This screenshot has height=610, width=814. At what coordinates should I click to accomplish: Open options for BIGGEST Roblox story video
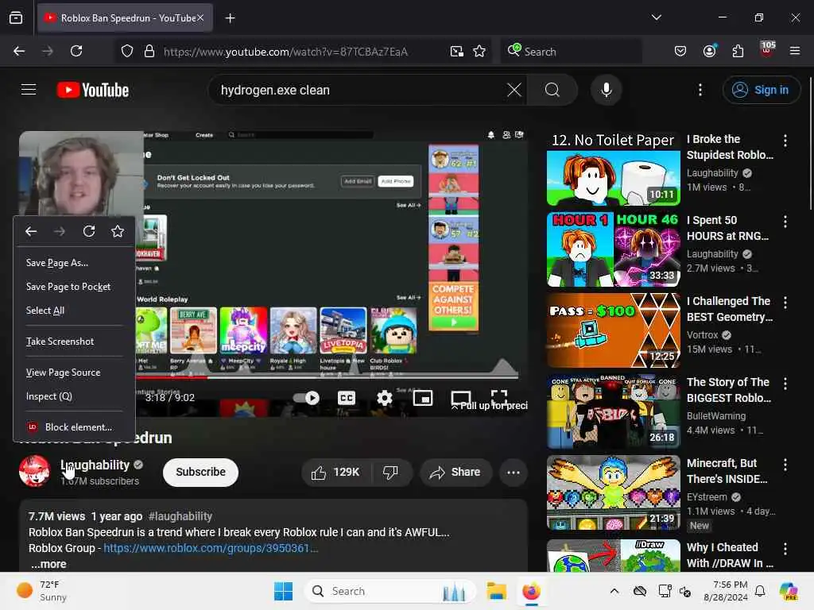pyautogui.click(x=785, y=384)
